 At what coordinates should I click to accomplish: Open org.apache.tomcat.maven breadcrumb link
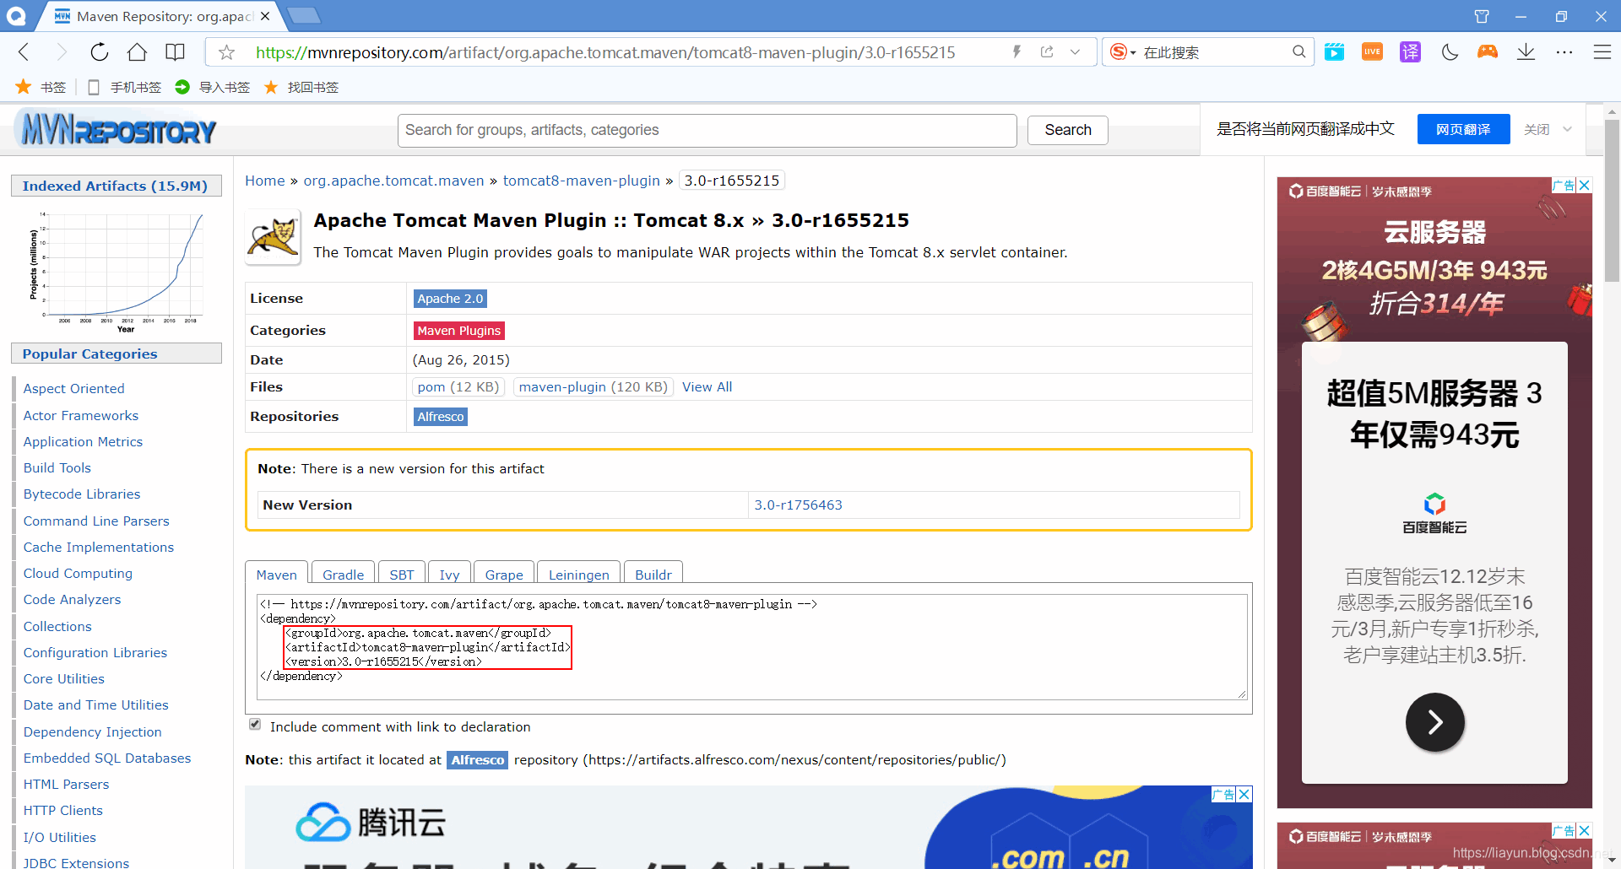[x=394, y=181]
